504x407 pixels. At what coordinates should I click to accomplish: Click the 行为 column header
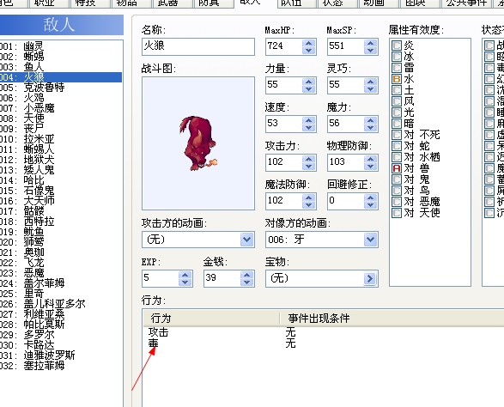(x=211, y=319)
